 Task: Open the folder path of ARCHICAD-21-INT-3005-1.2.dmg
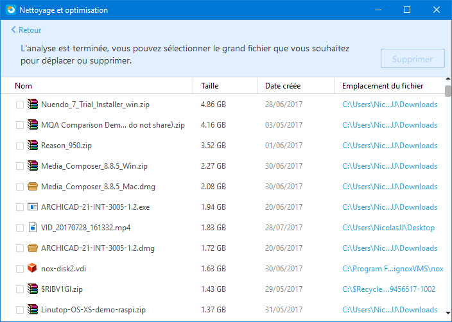pyautogui.click(x=390, y=248)
